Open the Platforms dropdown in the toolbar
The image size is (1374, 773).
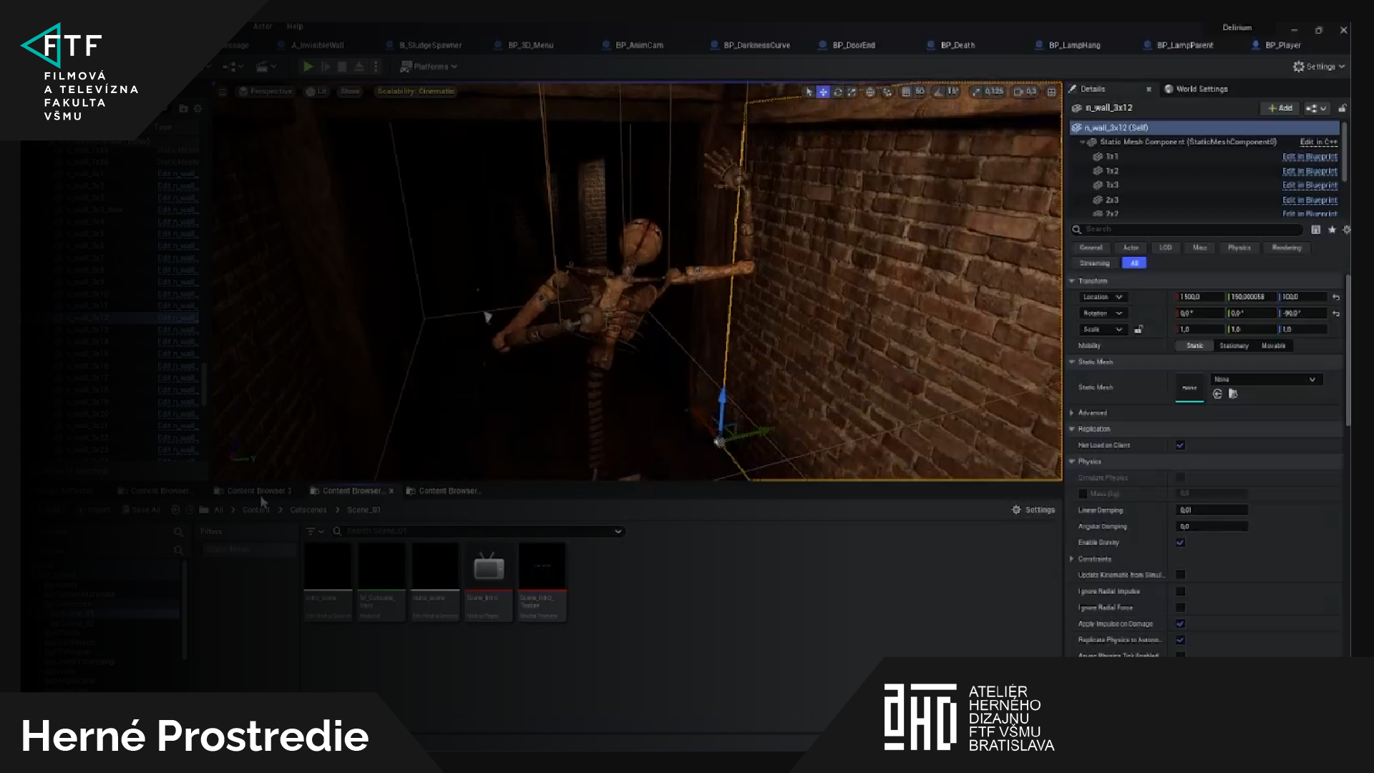pyautogui.click(x=429, y=67)
